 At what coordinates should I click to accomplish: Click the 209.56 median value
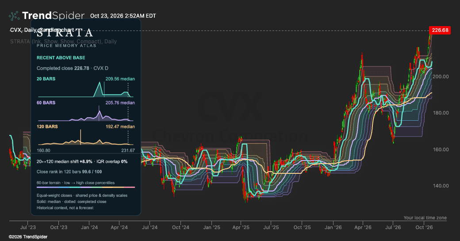(x=120, y=79)
